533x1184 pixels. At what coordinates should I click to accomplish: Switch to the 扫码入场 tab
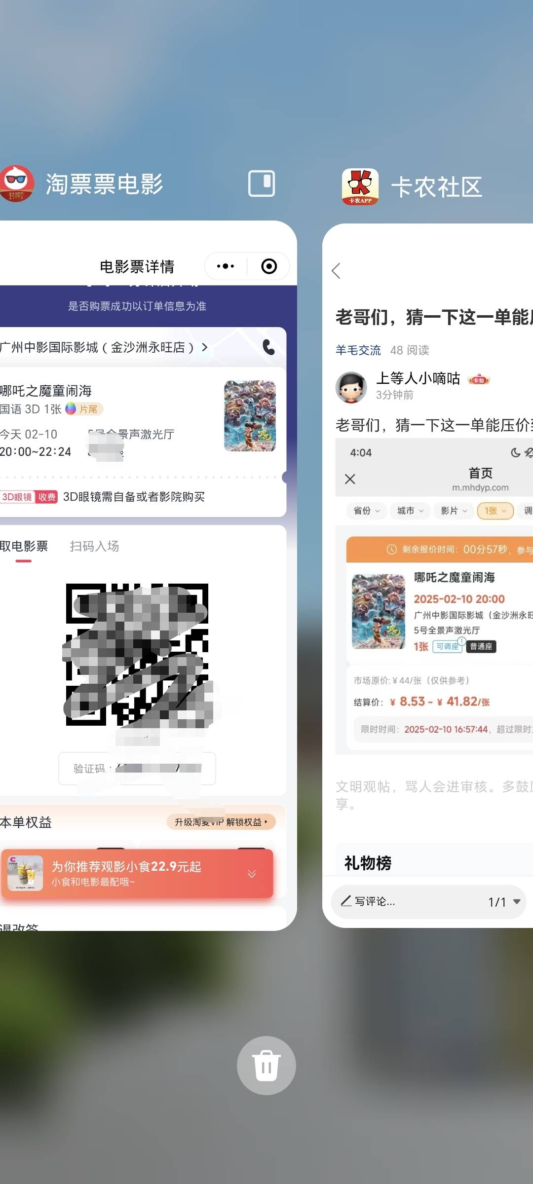coord(94,547)
